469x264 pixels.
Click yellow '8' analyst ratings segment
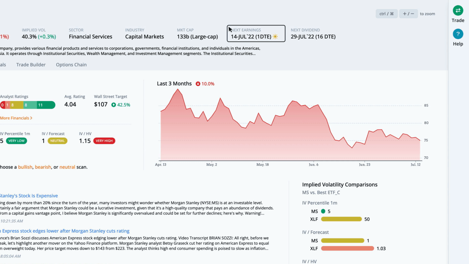(x=16, y=105)
